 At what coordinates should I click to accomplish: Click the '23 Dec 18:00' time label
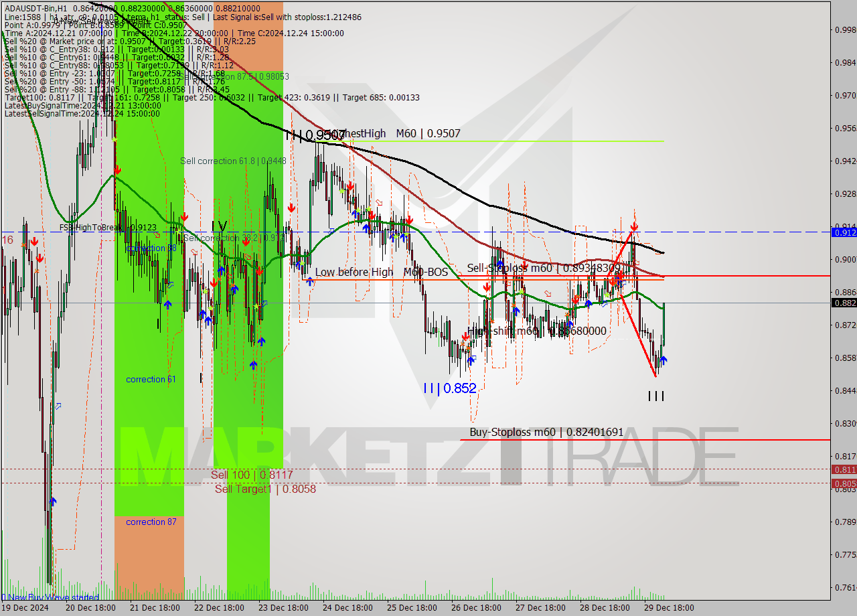pos(283,608)
